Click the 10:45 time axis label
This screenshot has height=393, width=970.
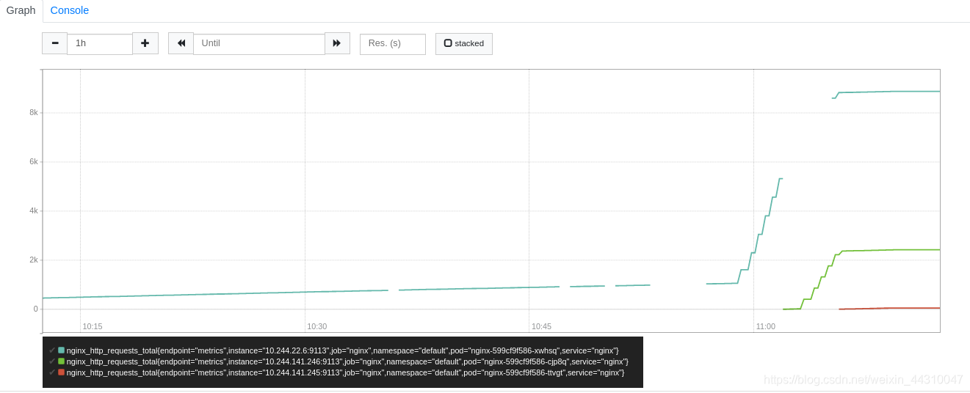click(541, 326)
